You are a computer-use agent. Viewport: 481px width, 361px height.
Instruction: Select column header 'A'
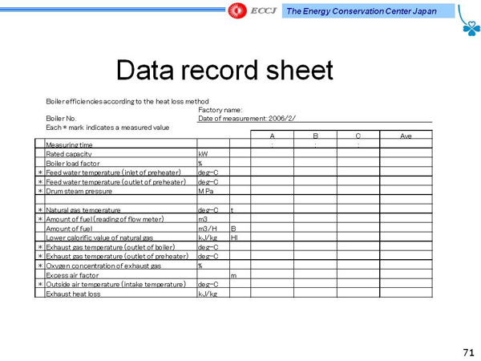pyautogui.click(x=272, y=136)
